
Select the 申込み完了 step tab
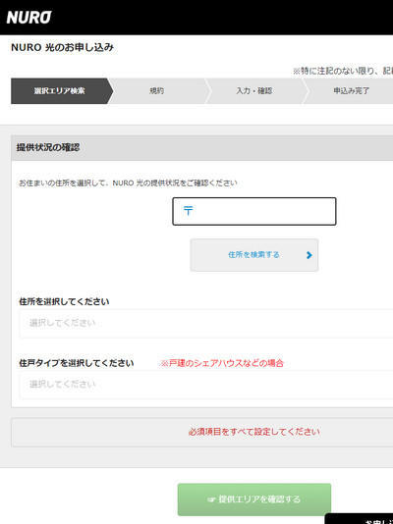pos(351,91)
